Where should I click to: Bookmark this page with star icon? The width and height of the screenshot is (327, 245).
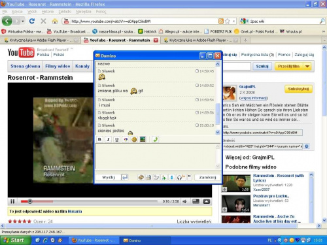228,21
